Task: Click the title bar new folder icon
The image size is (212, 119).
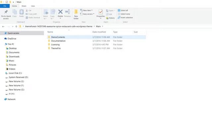Action: click(10, 2)
